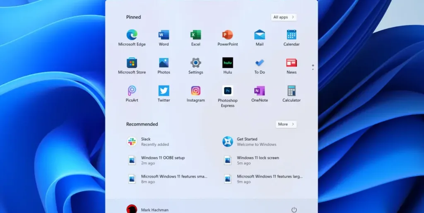Open the Settings gear app
This screenshot has width=424, height=213.
pyautogui.click(x=196, y=66)
